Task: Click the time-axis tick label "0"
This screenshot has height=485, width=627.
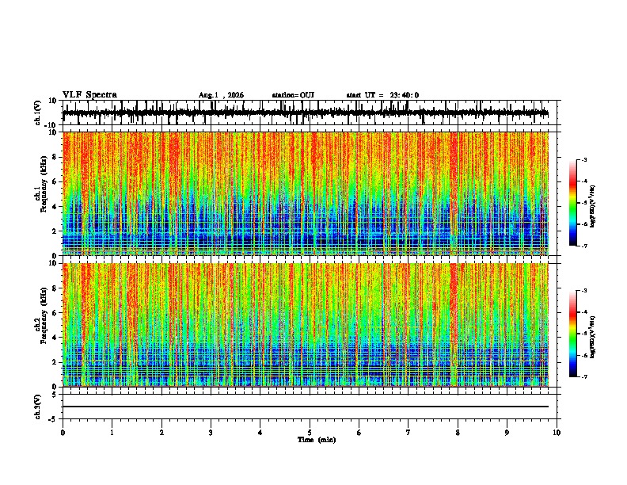Action: click(x=63, y=433)
